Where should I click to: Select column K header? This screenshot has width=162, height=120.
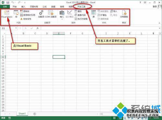pos(130,33)
